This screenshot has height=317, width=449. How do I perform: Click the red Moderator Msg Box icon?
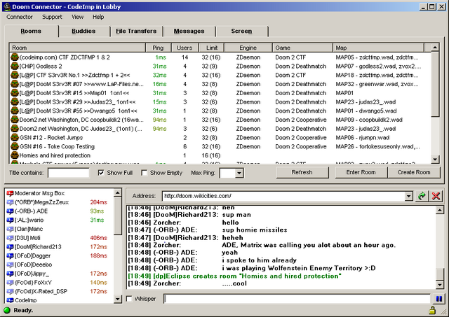10,193
